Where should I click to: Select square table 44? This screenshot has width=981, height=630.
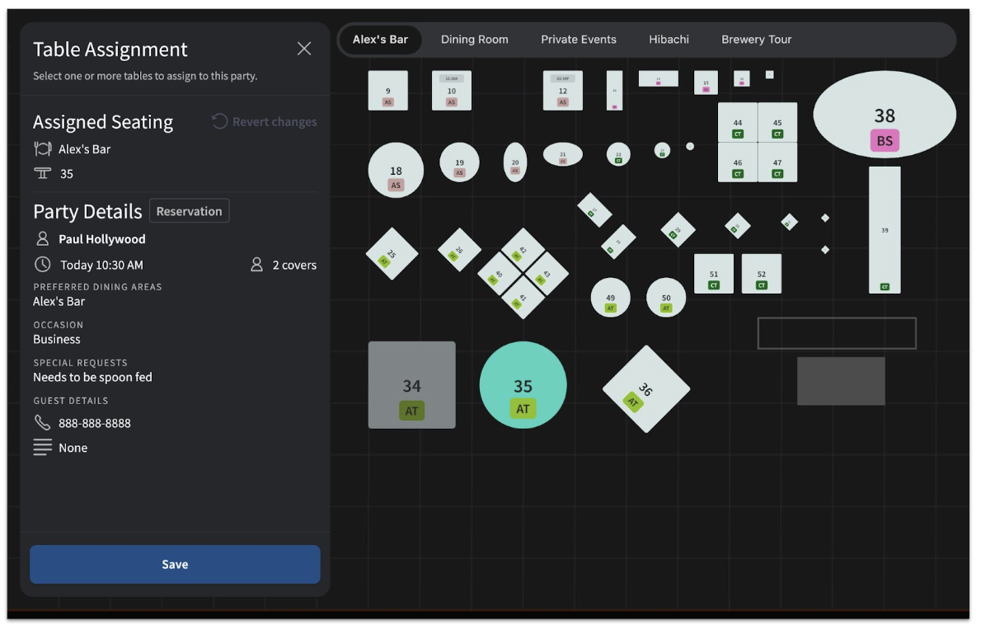[737, 123]
